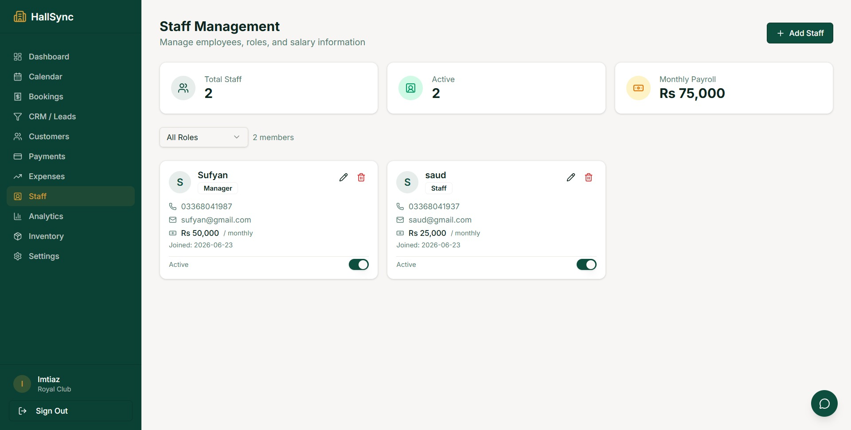Select the Staff menu item
This screenshot has height=430, width=851.
70,196
